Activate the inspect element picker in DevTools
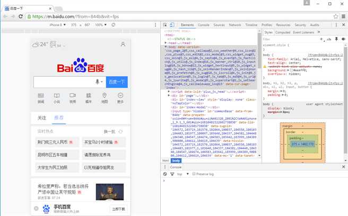Screen dimensions: 348x216 (x=165, y=25)
